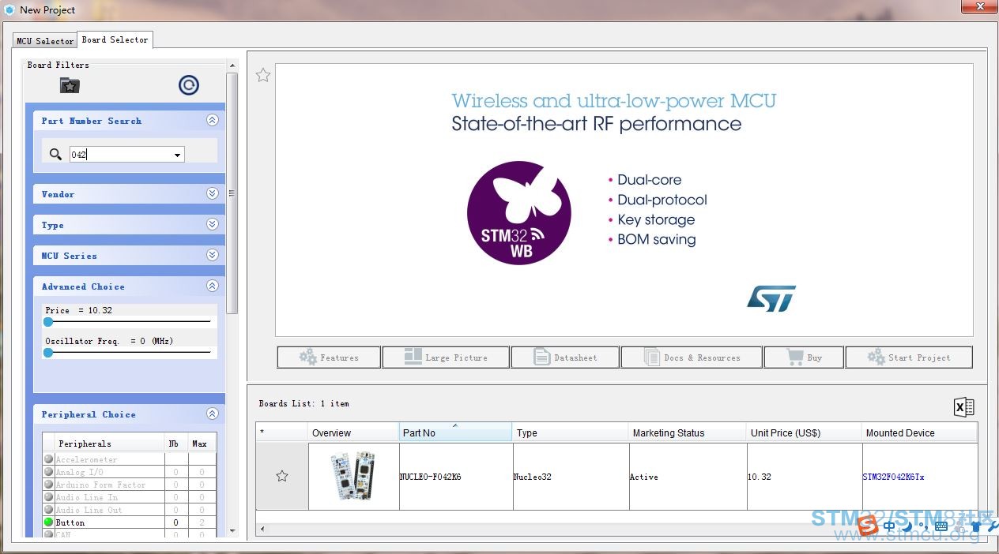999x554 pixels.
Task: Click the wrench settings icon in the input toolbar
Action: [x=993, y=526]
